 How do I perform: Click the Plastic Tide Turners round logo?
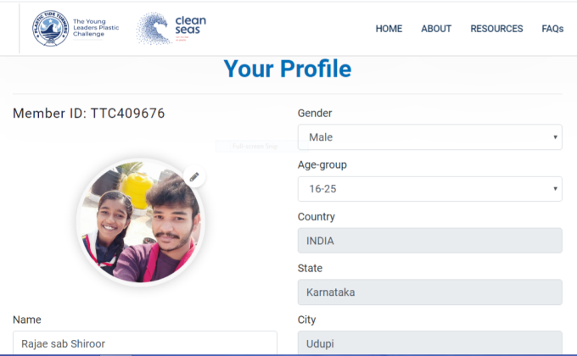(50, 28)
